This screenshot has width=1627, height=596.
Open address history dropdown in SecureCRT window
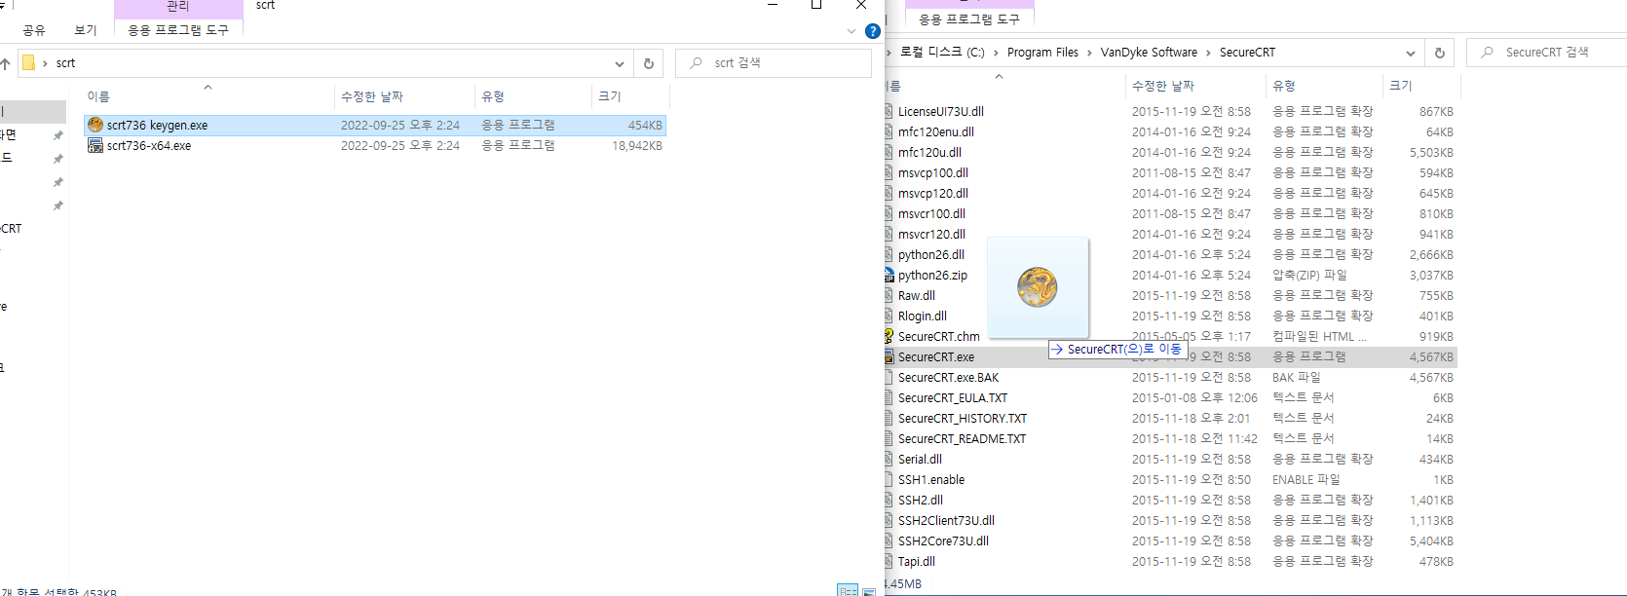[x=1411, y=53]
